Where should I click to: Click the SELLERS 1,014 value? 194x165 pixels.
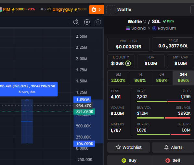pos(186,130)
